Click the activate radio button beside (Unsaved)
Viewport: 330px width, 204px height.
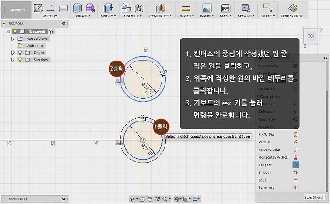coord(51,32)
